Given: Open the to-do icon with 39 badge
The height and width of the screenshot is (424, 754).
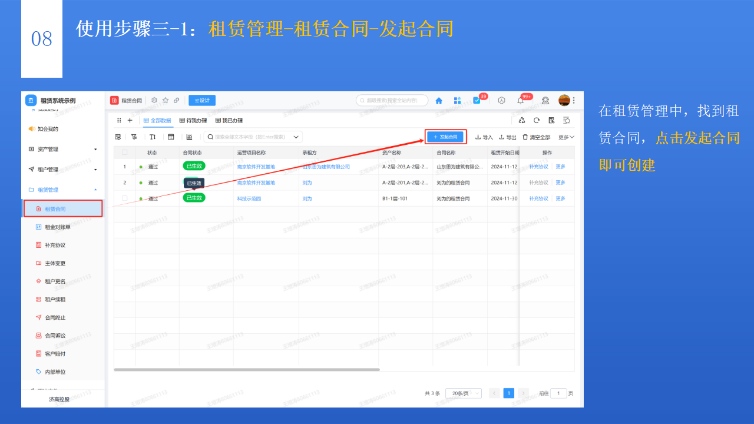Looking at the screenshot, I should coord(477,100).
